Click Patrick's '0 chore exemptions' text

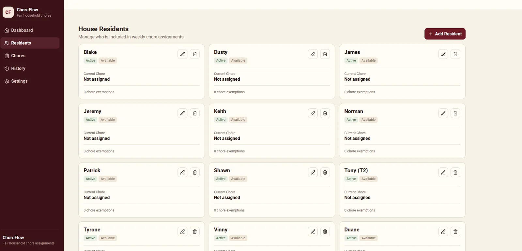99,210
